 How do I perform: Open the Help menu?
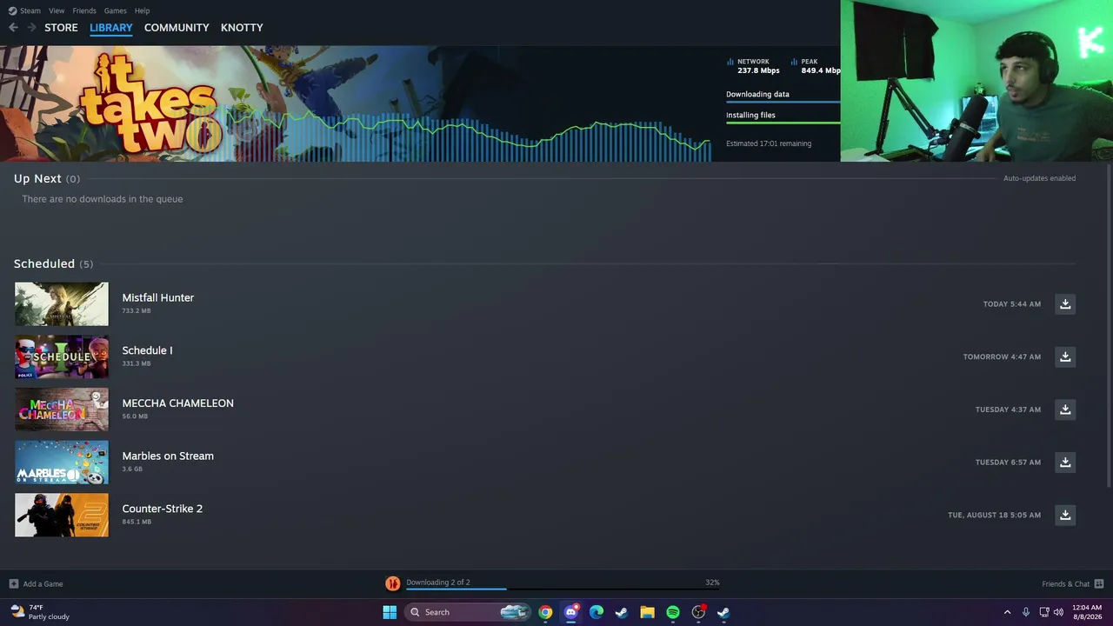(143, 10)
